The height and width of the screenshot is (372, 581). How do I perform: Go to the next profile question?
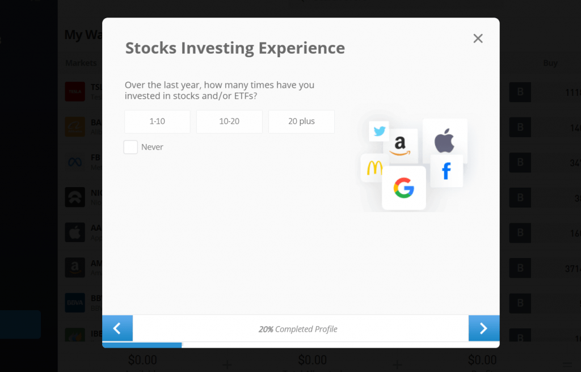point(483,328)
